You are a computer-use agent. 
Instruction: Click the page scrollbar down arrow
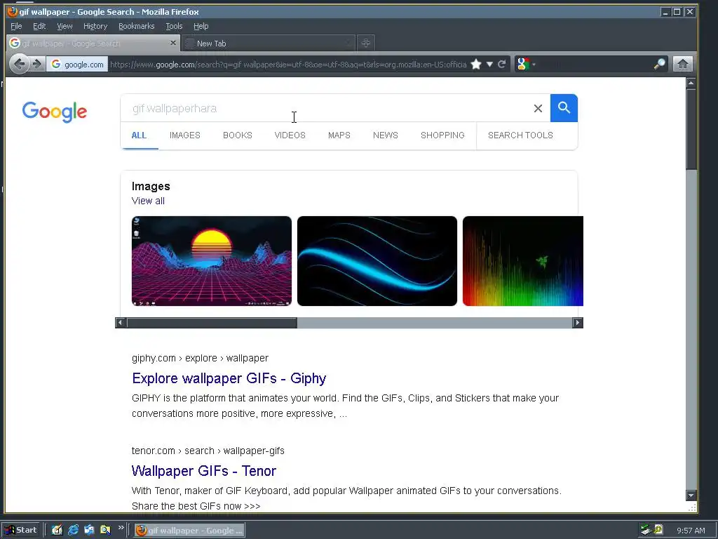(691, 495)
